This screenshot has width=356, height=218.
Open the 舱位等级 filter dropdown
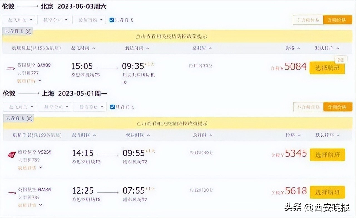tap(89, 19)
